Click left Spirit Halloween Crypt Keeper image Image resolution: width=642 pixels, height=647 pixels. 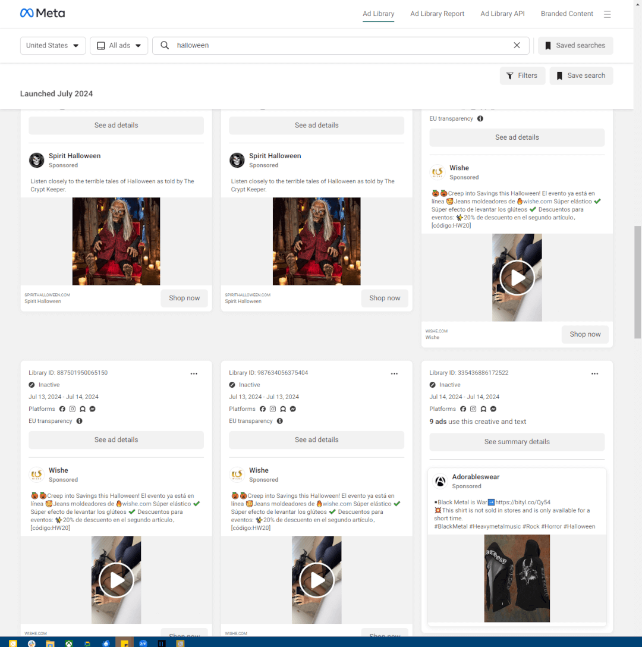click(116, 241)
